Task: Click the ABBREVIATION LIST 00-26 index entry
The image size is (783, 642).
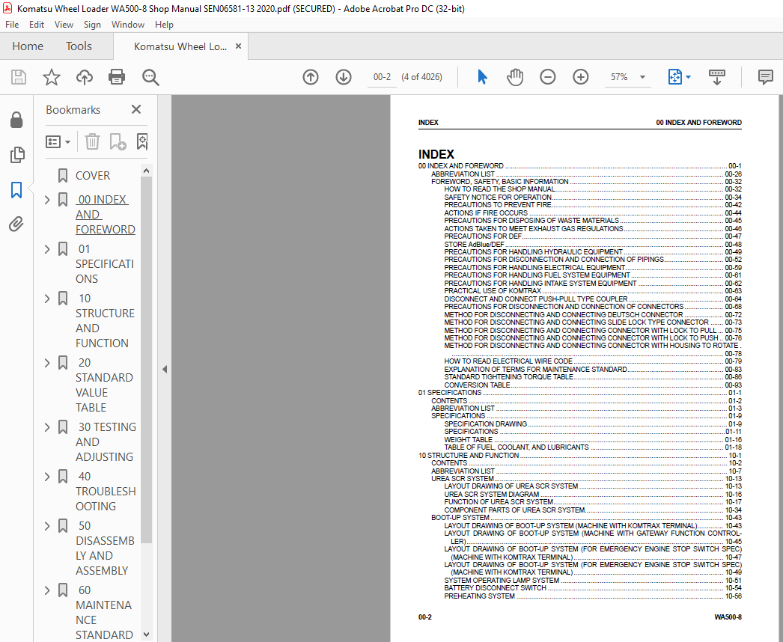Action: [x=586, y=174]
